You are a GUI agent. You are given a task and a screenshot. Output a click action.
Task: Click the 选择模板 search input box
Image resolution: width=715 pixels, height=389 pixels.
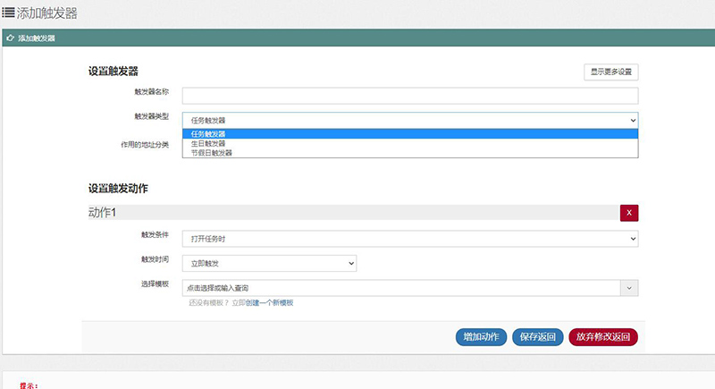400,288
